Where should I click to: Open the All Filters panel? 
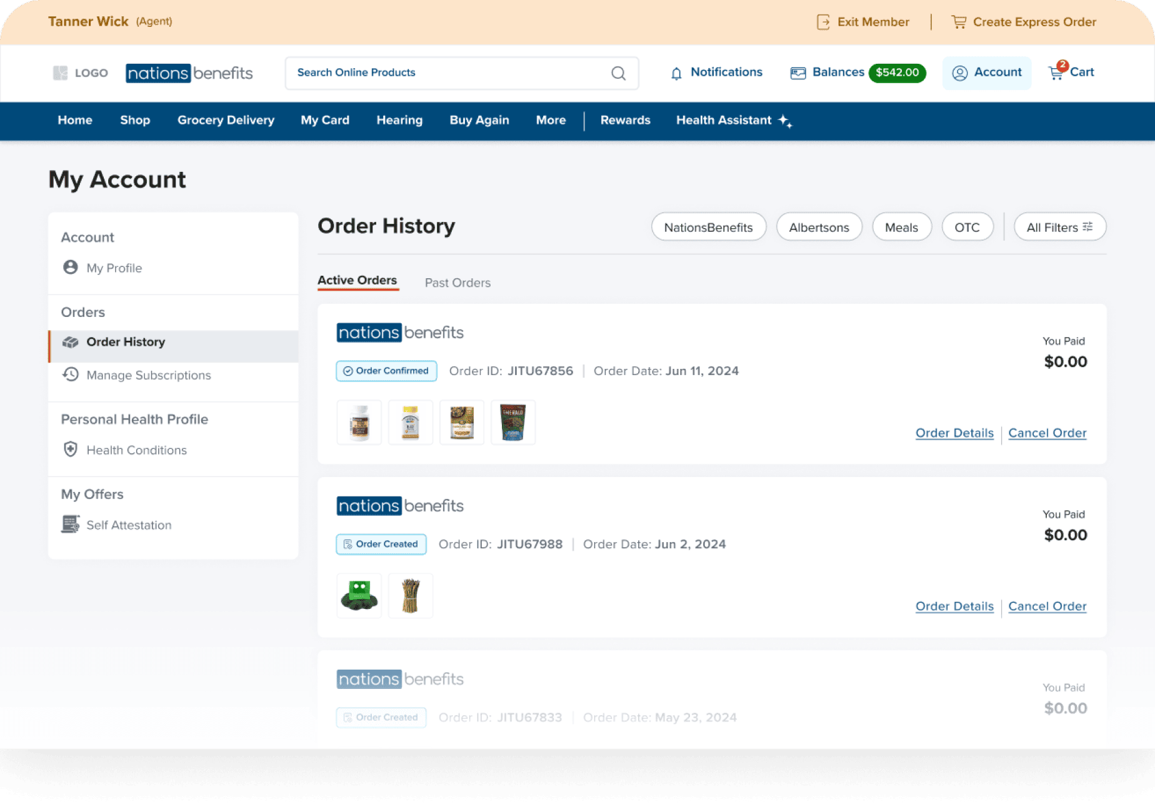click(1059, 227)
